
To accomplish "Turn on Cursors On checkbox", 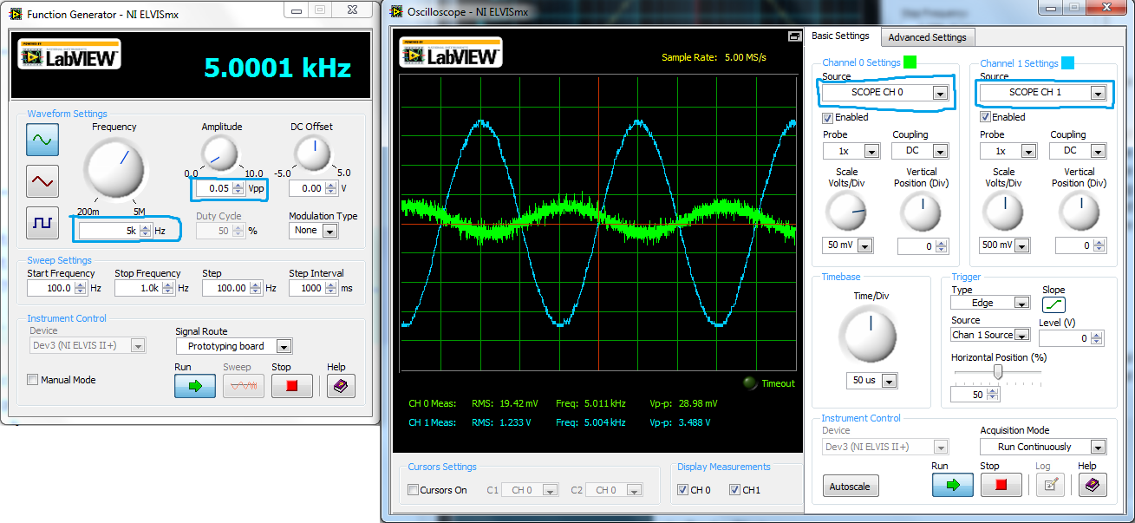I will coord(413,490).
